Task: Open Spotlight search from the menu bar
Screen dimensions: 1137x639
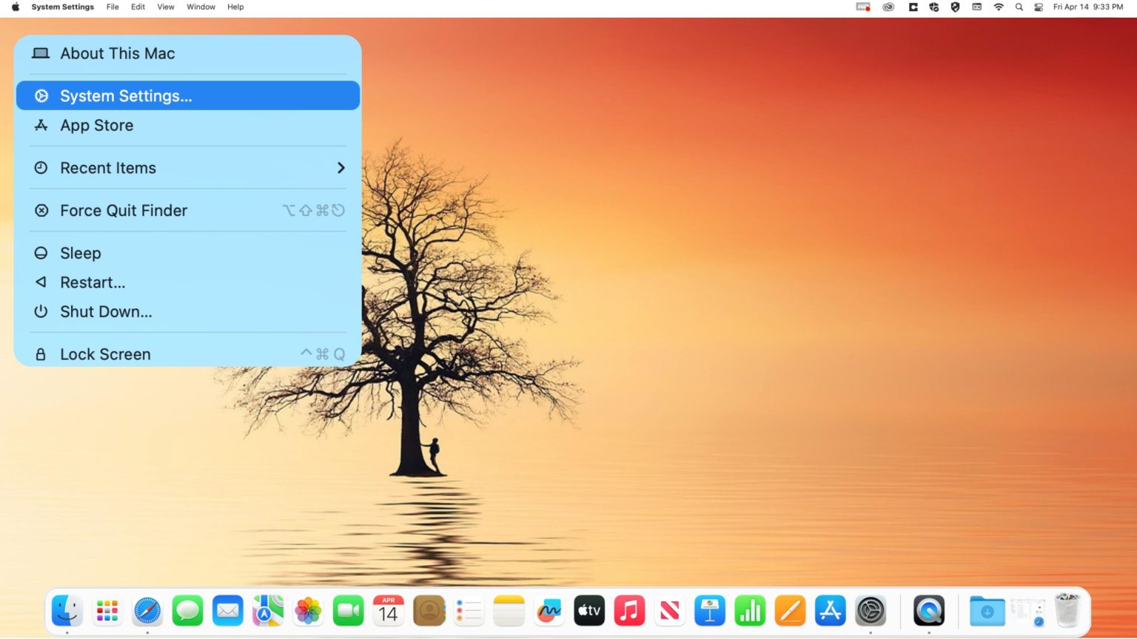Action: [1019, 7]
